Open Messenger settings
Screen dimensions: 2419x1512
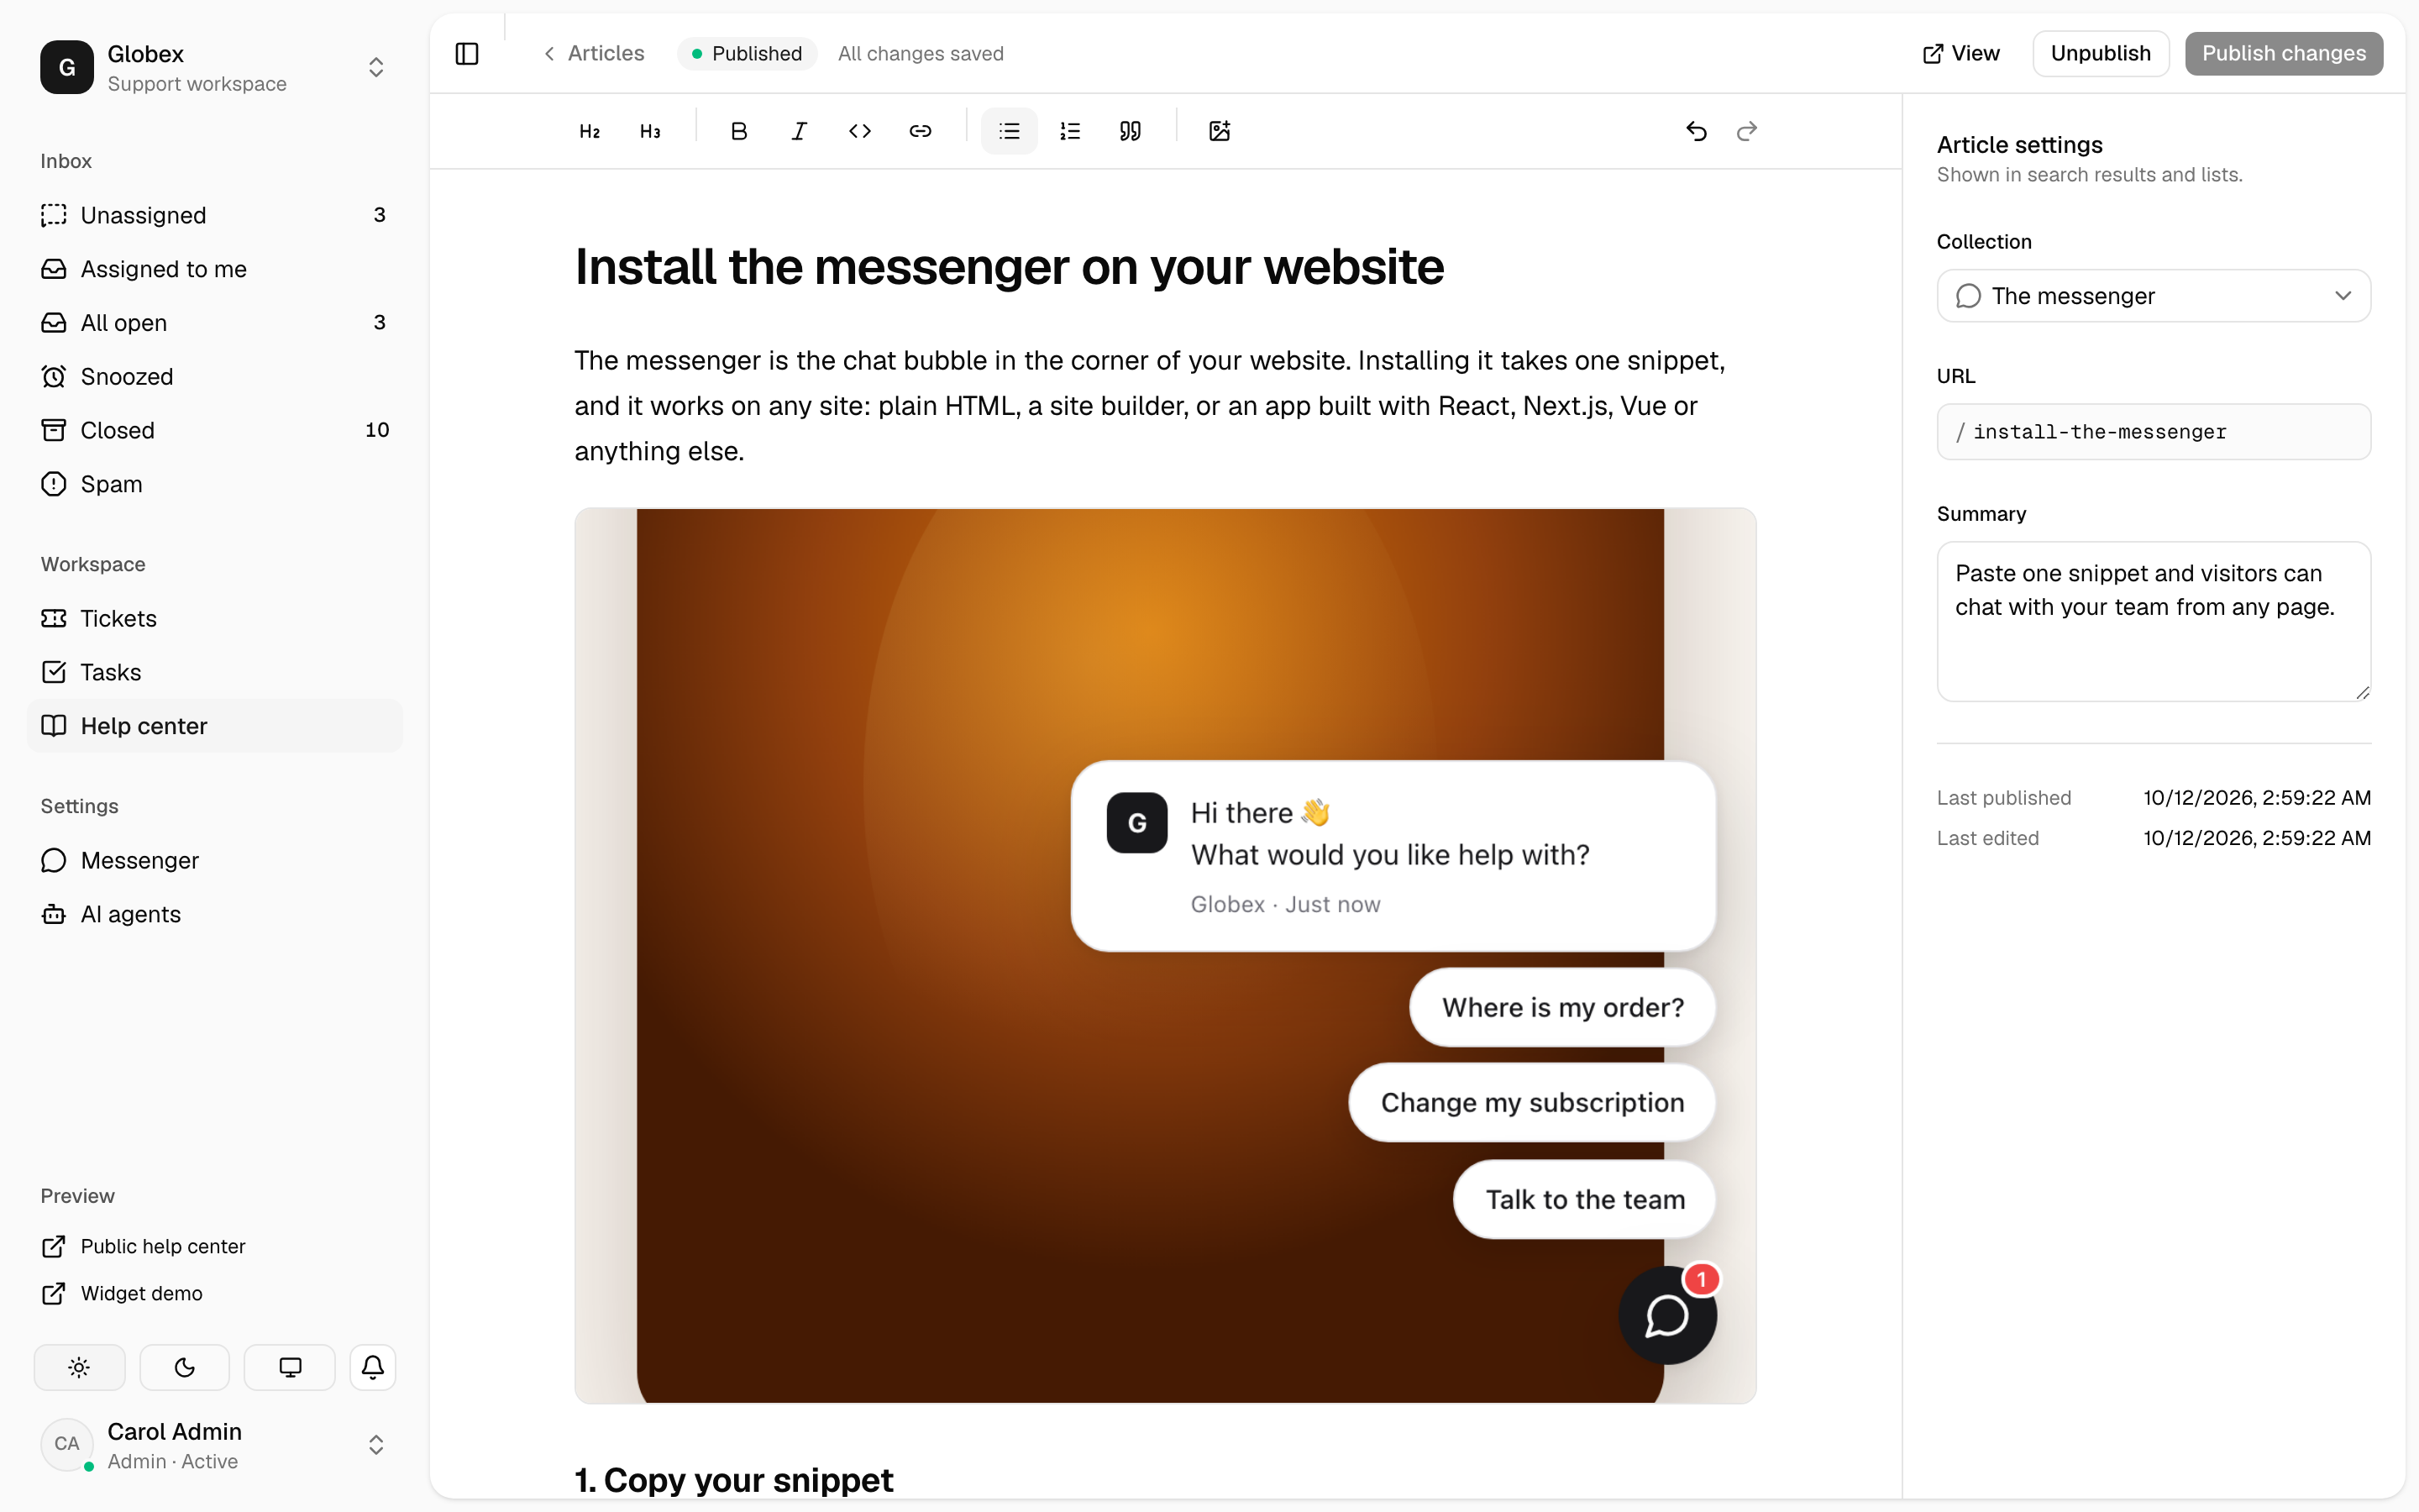click(x=215, y=860)
